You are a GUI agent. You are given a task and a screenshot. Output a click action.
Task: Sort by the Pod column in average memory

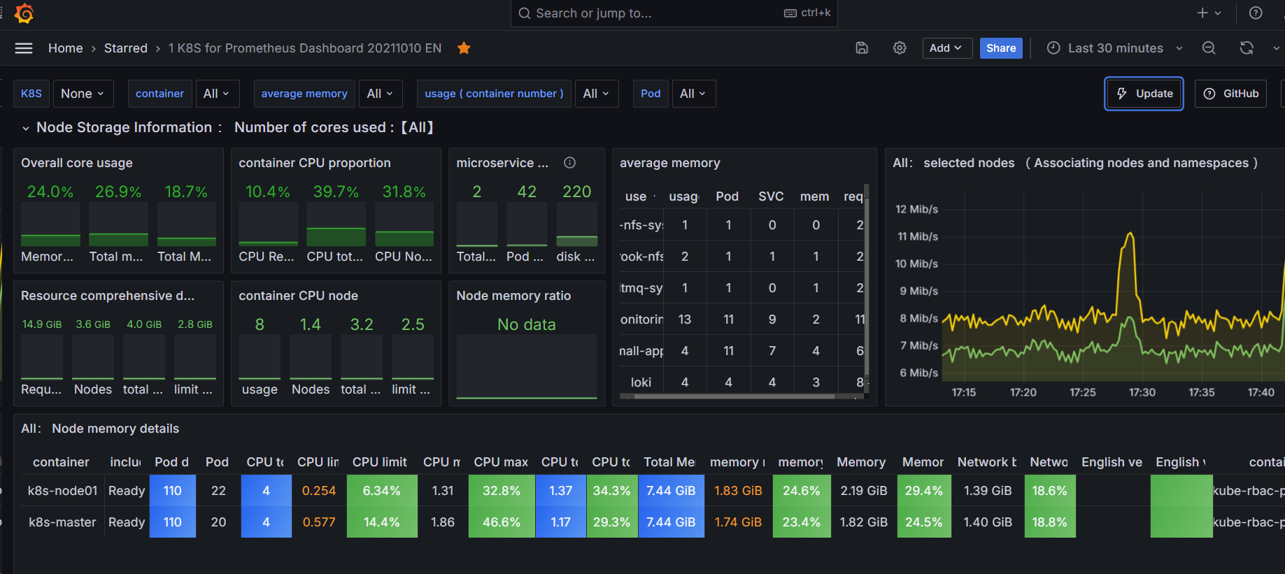(727, 196)
